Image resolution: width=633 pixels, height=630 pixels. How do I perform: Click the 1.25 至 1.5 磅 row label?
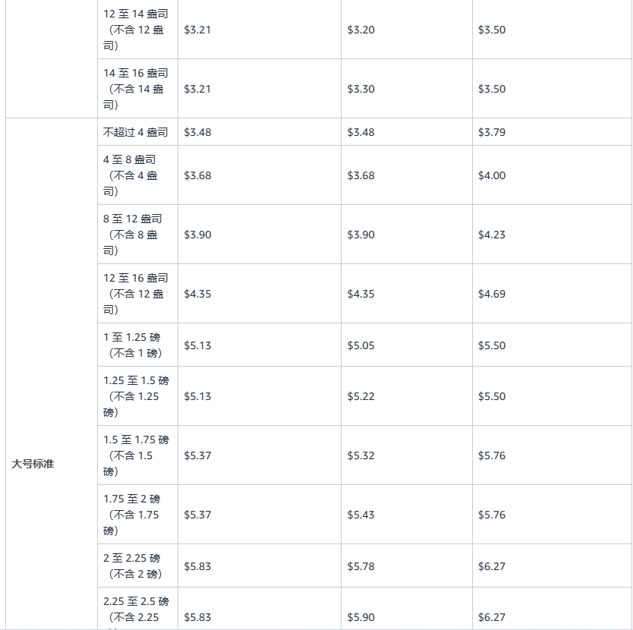coord(136,396)
